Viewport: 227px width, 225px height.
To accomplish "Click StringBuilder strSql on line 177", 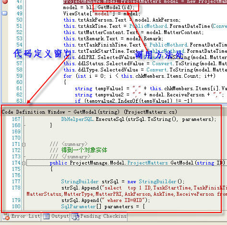I will point(90,182).
